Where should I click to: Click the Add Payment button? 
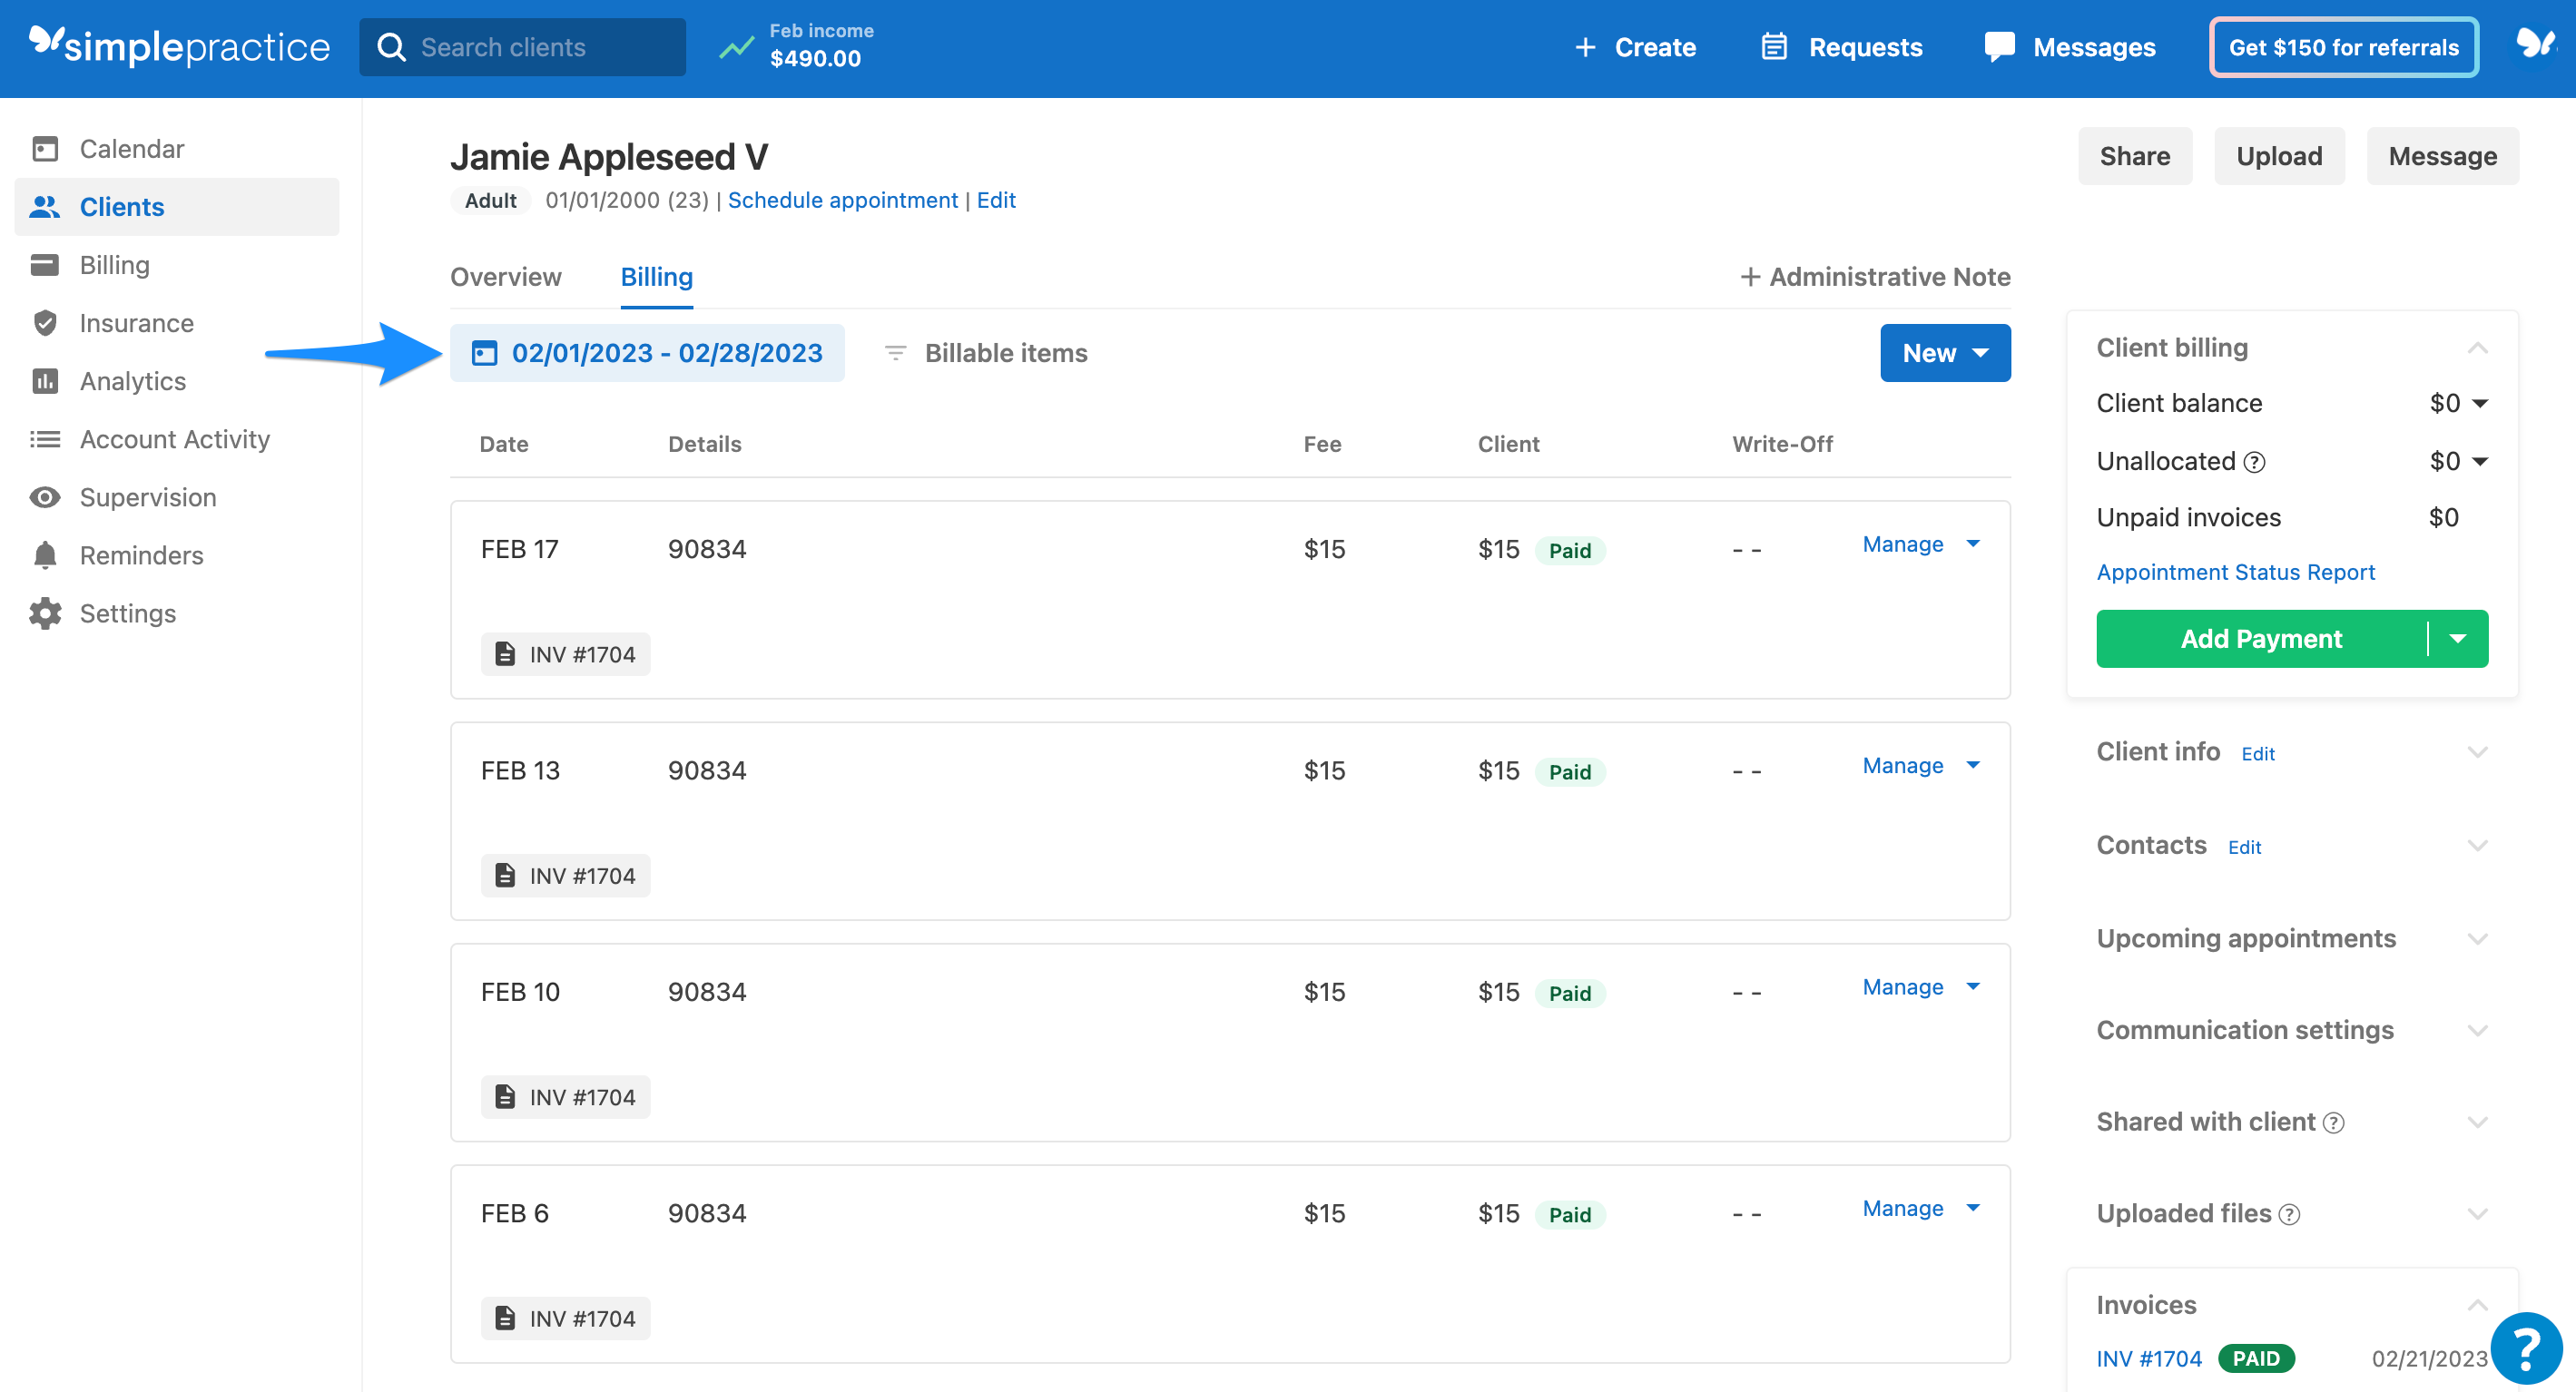[x=2262, y=638]
